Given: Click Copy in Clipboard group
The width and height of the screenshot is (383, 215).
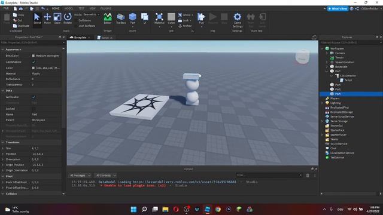Looking at the screenshot, I should click(x=19, y=15).
